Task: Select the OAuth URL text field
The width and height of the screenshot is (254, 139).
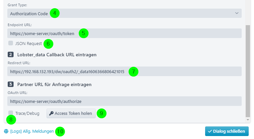Action: coord(124,101)
